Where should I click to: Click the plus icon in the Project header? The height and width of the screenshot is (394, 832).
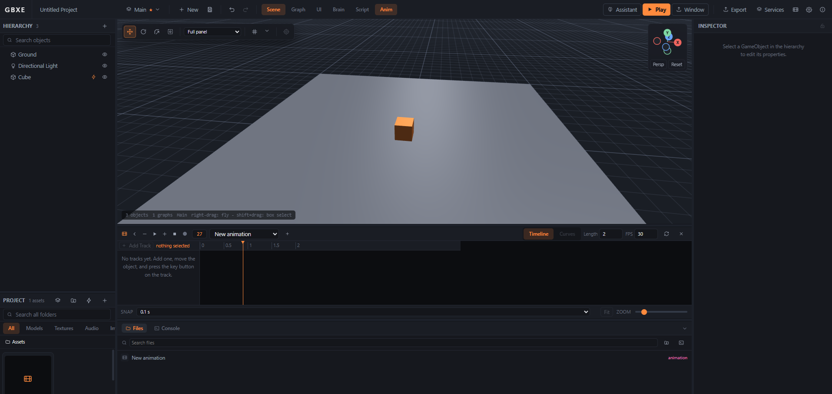105,301
